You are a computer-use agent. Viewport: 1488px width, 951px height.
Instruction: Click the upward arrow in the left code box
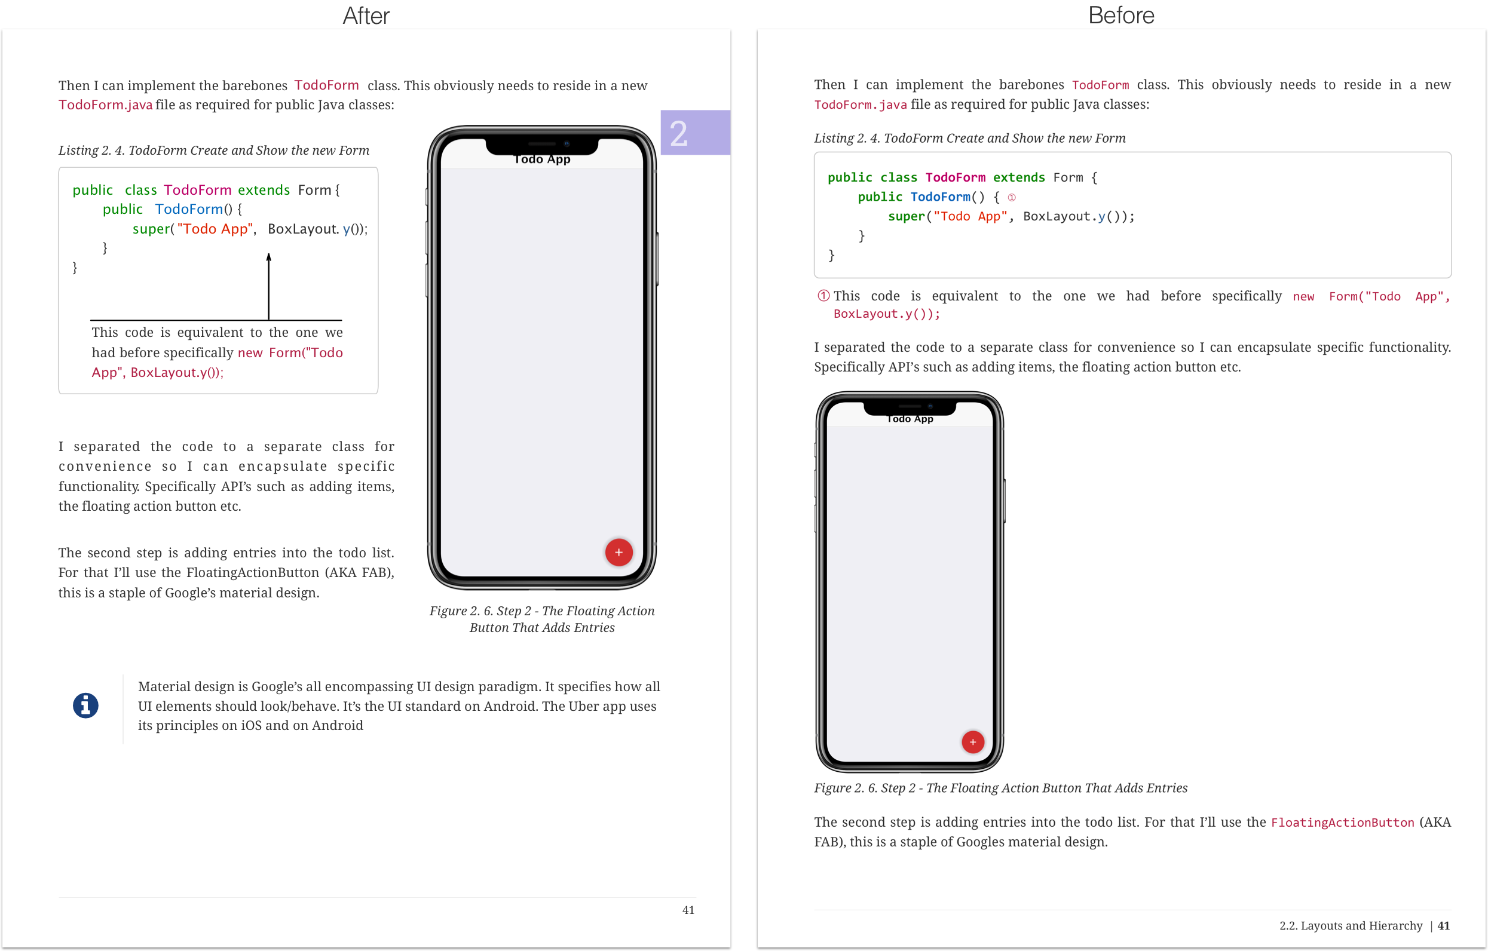(269, 286)
